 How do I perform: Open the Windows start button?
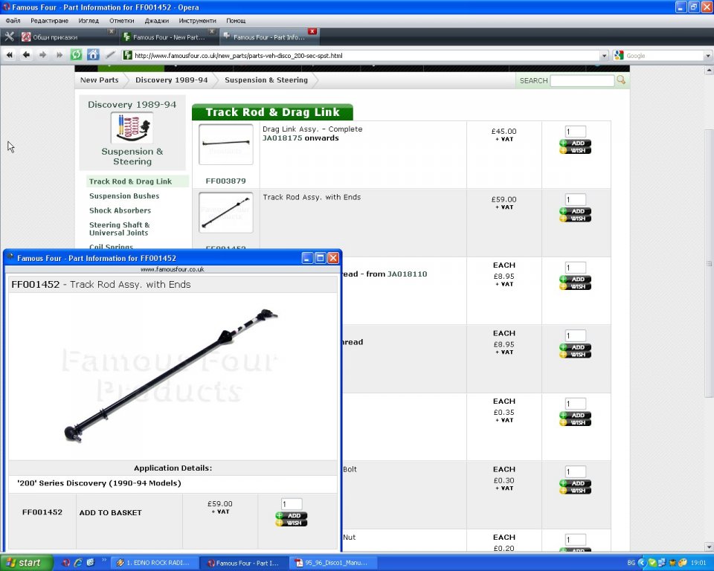coord(27,563)
